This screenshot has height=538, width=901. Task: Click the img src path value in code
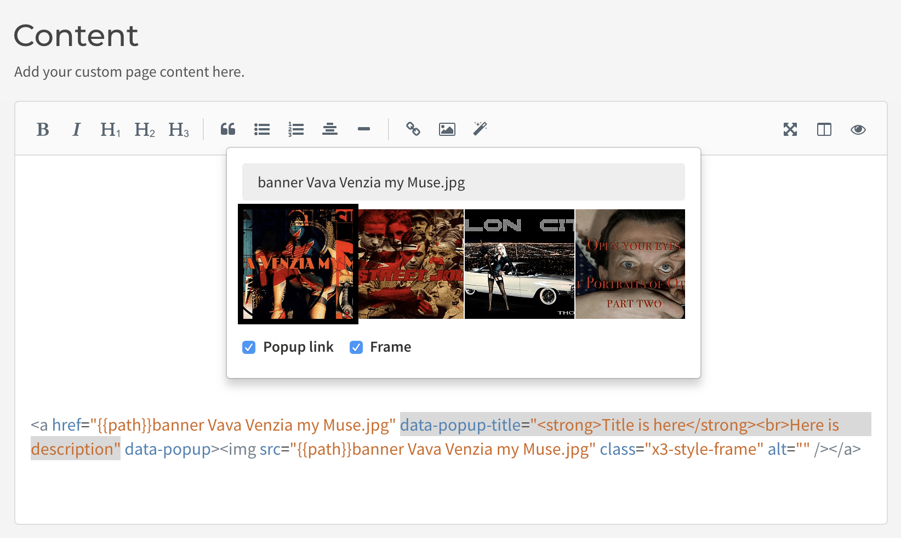coord(443,449)
